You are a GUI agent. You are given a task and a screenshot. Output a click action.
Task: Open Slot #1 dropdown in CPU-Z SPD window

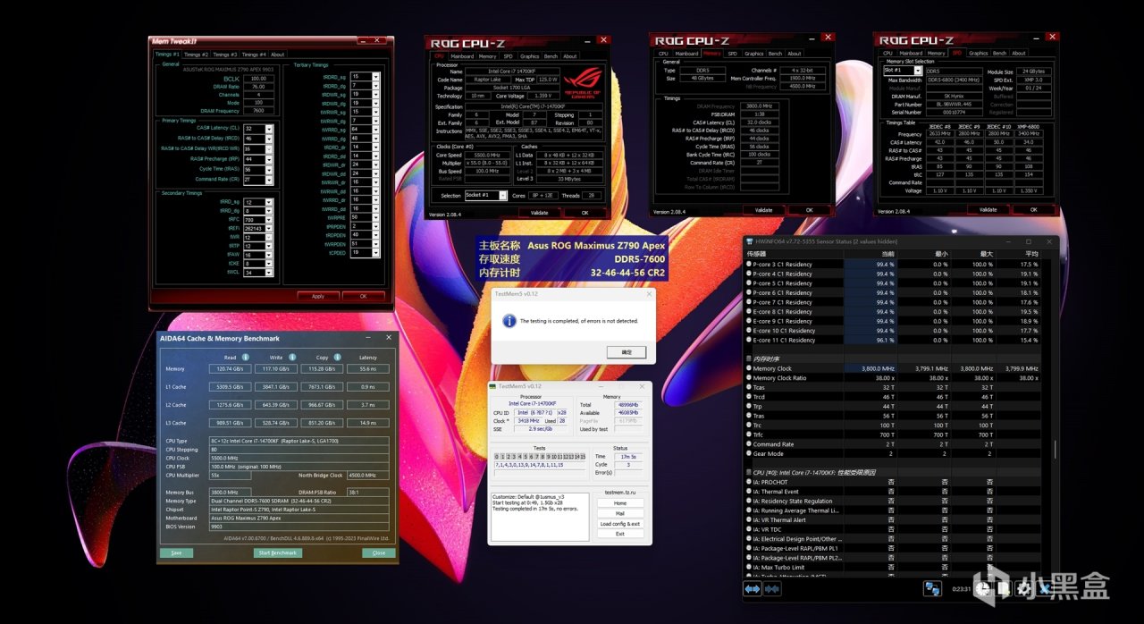[918, 71]
